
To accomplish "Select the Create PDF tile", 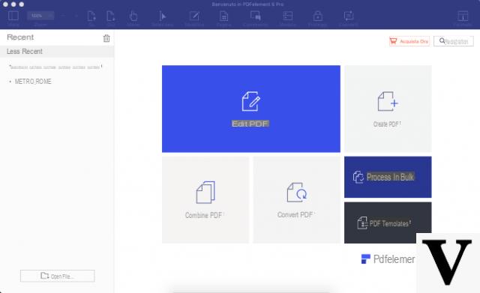I will (x=388, y=109).
